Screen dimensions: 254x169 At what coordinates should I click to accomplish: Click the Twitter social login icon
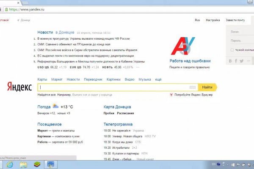coord(242,61)
